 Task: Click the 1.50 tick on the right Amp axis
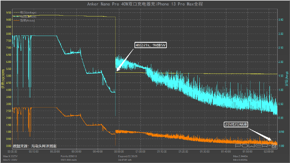[x=281, y=76]
